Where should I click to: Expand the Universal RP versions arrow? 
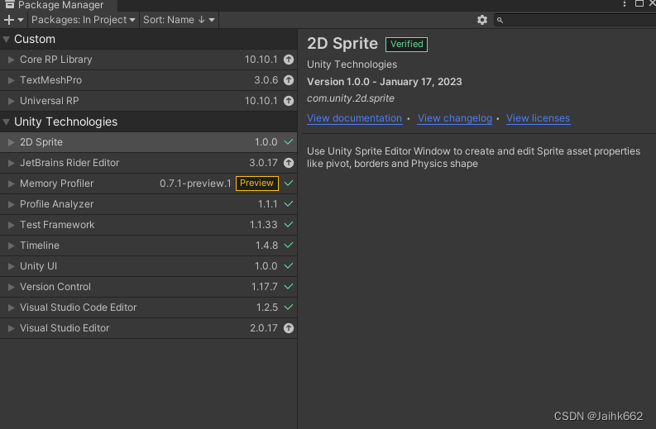tap(12, 101)
